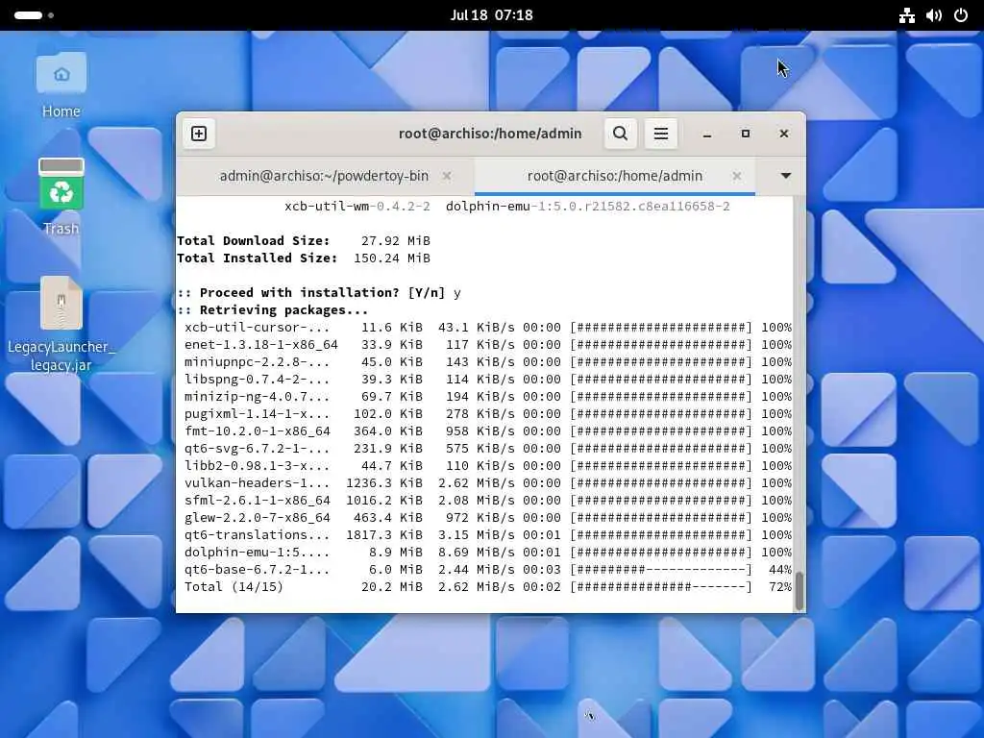Click 'Retrieving packages...' line
Image resolution: width=984 pixels, height=738 pixels.
pos(272,310)
